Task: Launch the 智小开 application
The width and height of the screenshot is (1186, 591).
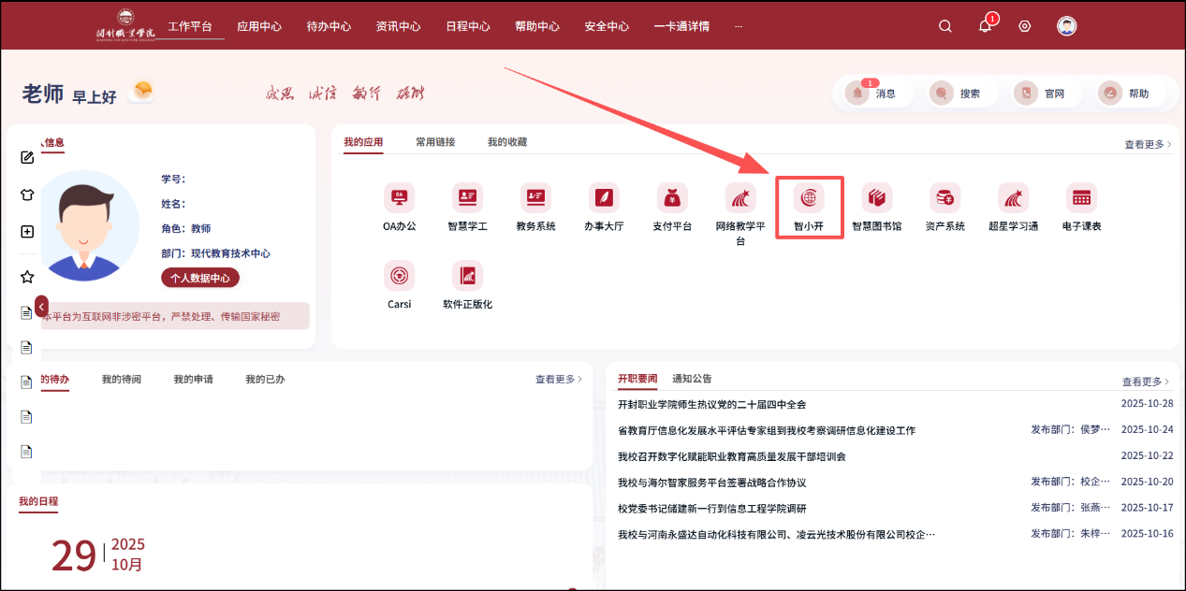Action: click(x=809, y=198)
